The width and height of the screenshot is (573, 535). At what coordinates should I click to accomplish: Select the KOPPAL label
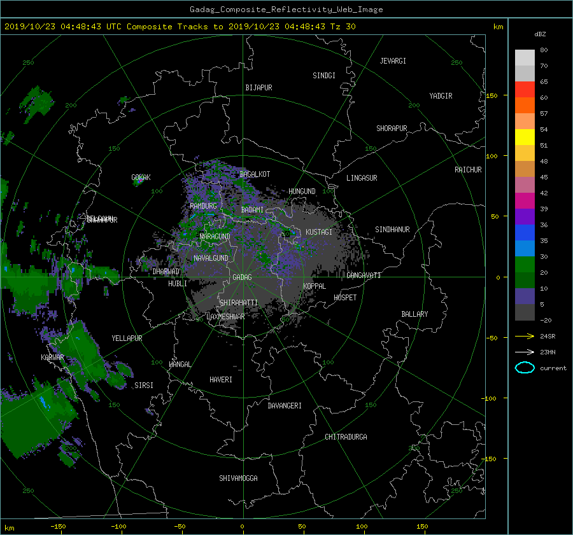(x=315, y=286)
